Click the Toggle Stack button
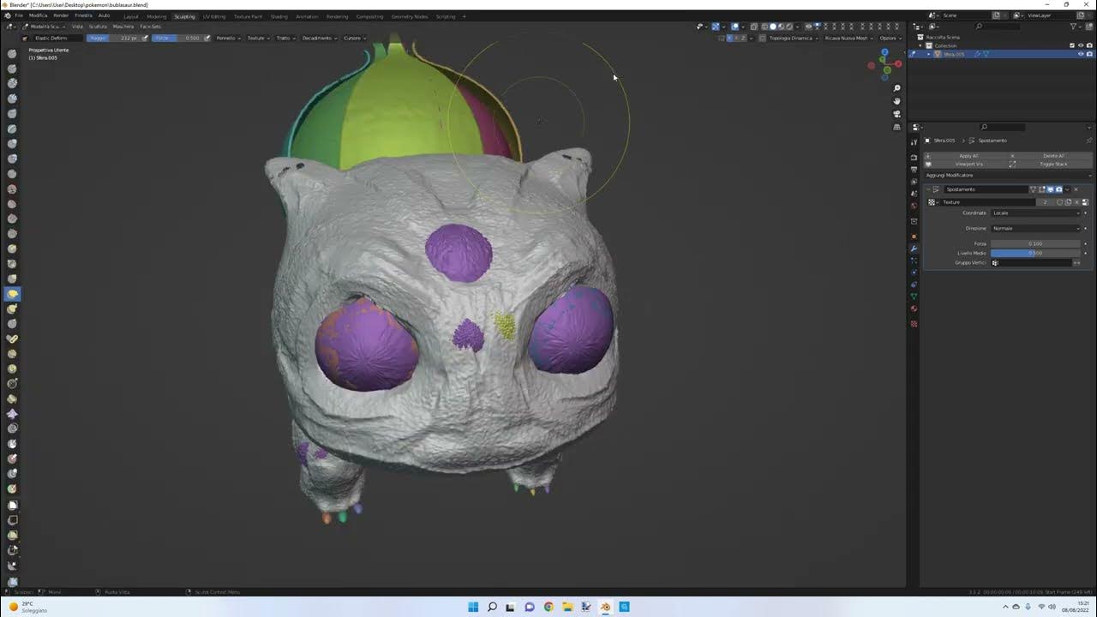The width and height of the screenshot is (1097, 617). point(1052,164)
